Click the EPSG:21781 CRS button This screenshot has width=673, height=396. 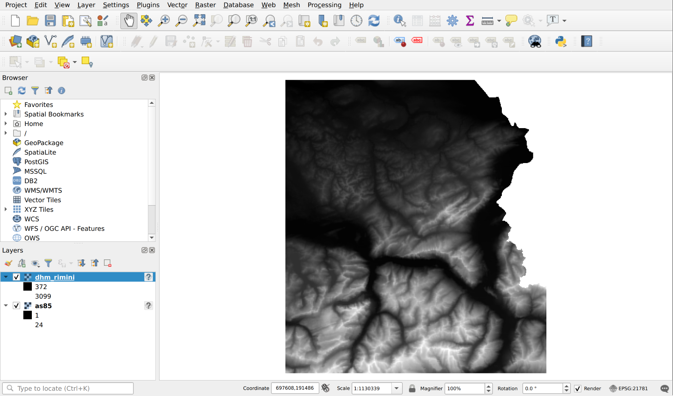coord(628,389)
